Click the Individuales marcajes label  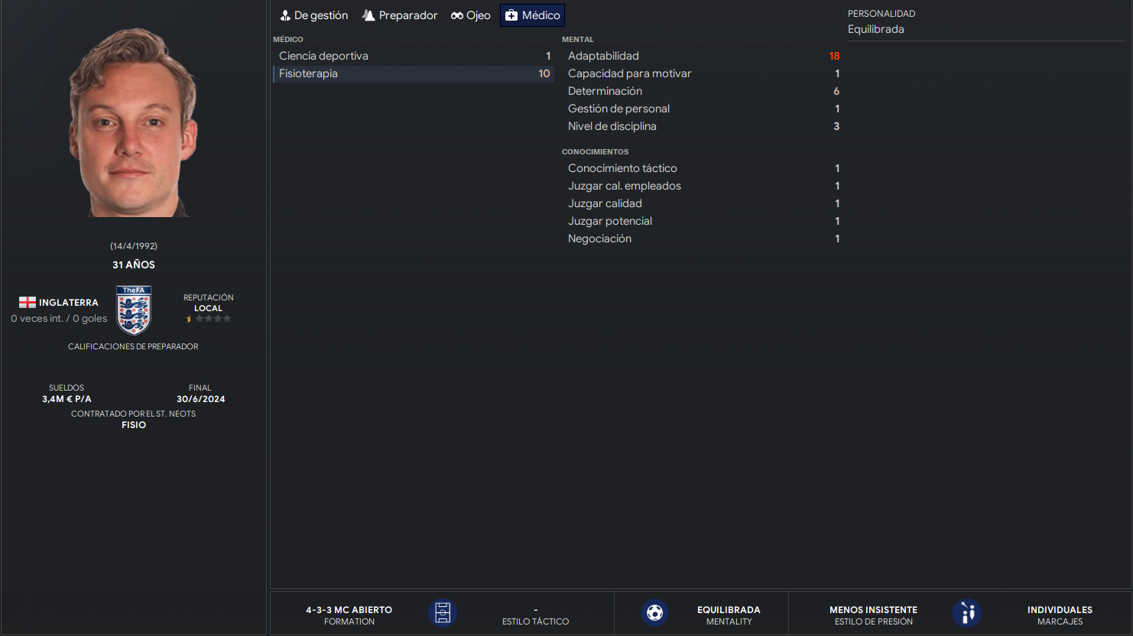point(1060,615)
